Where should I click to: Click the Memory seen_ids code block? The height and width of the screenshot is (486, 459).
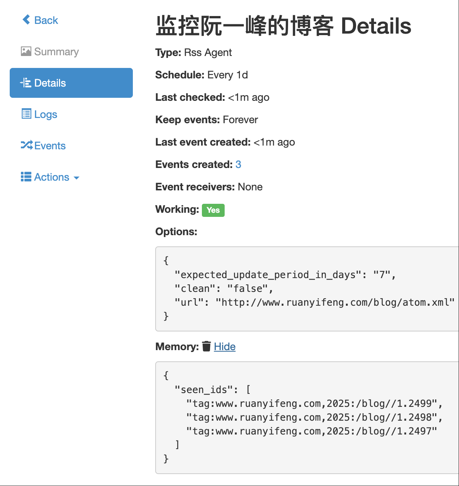click(307, 418)
